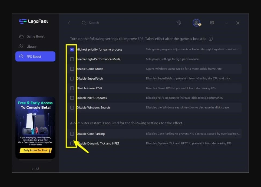Close the LagoFast window

238,23
